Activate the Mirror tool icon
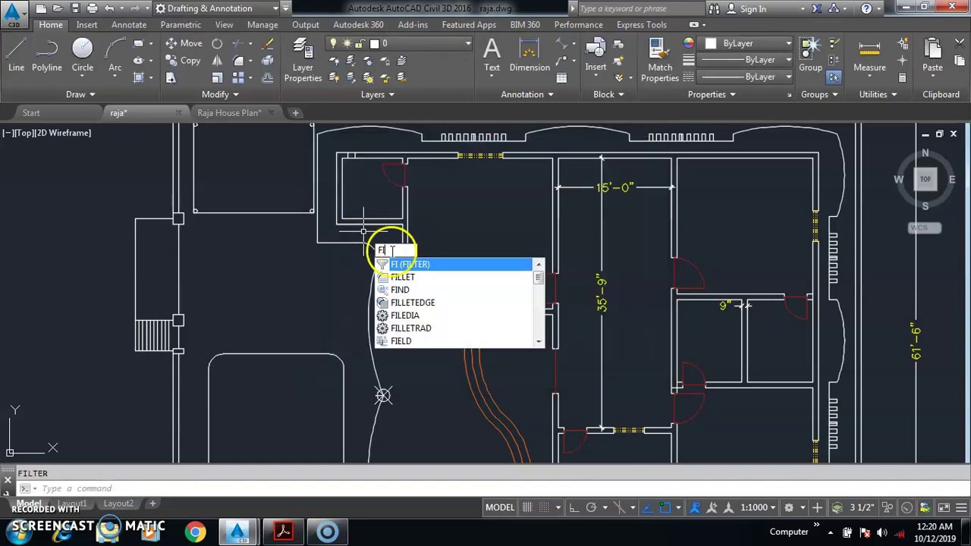This screenshot has height=546, width=971. click(217, 61)
